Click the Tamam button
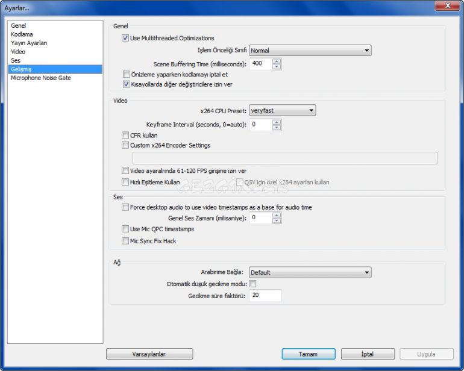Screen dimensions: 464x371 click(x=308, y=354)
